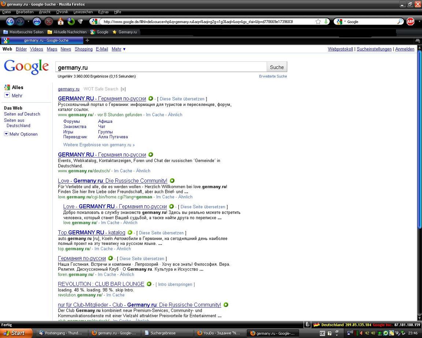Open Meistbesuchte Seiten bookmark folder
This screenshot has height=338, width=422.
click(23, 32)
